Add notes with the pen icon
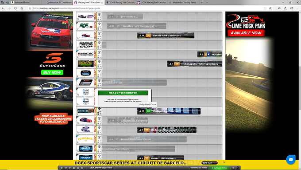The height and width of the screenshot is (170, 301). tap(286, 8)
